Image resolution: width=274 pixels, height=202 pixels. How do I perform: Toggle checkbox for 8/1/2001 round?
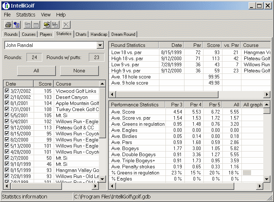7,103
